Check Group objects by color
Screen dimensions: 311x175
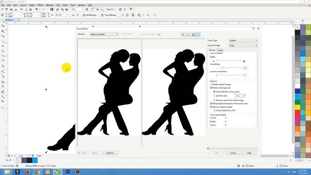pos(214,110)
